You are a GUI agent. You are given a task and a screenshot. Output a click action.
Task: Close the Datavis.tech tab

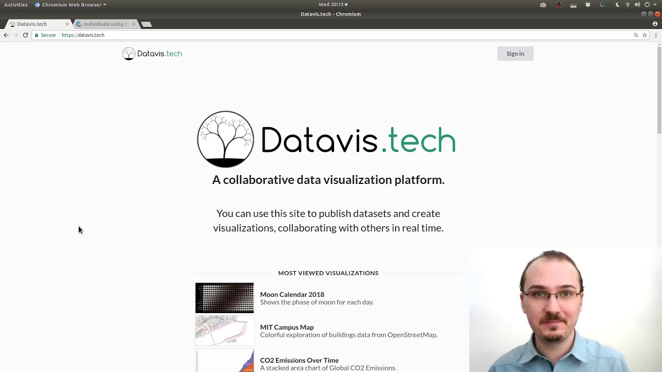(x=67, y=24)
